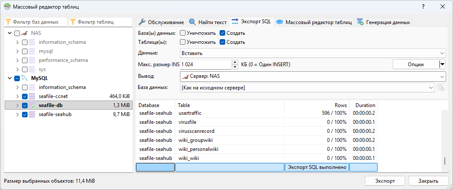Click the Экспорт button
Image resolution: width=453 pixels, height=190 pixels.
tap(385, 181)
